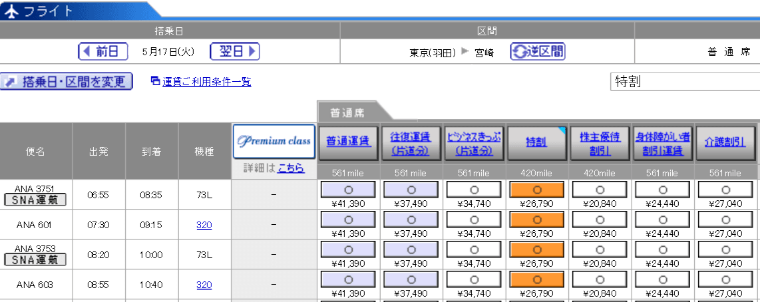Select 株主優待 ¥20,840 for ANA 3753
This screenshot has width=760, height=302.
(x=600, y=250)
